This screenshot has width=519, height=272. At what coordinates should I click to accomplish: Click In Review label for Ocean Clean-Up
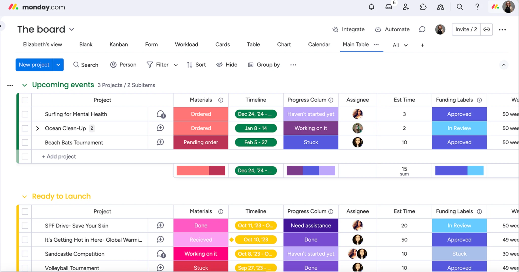(459, 128)
